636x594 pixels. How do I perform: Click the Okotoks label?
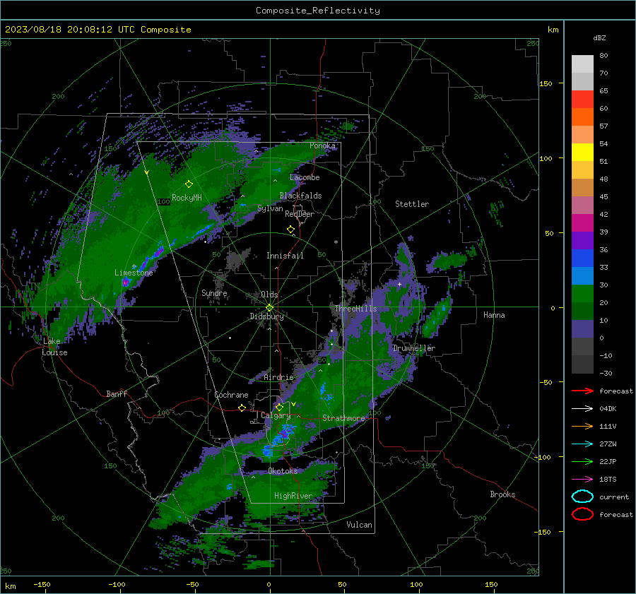[283, 471]
